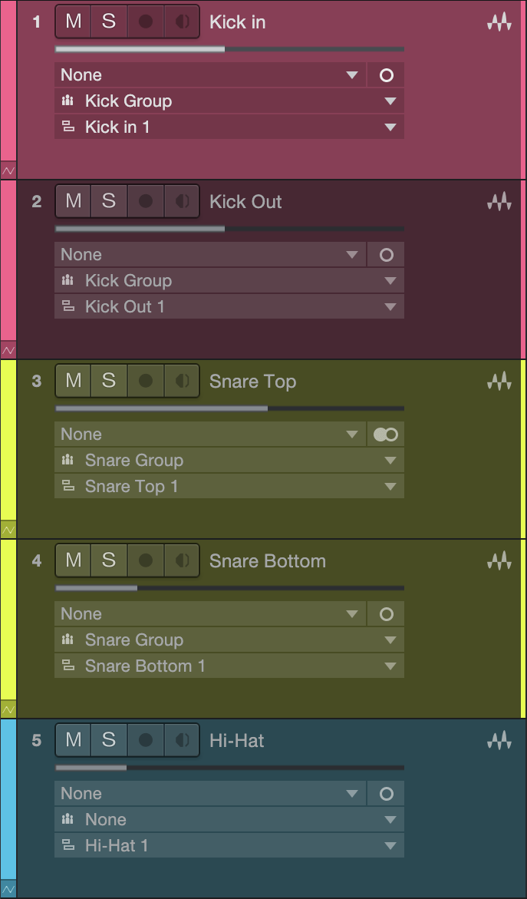This screenshot has width=527, height=899.
Task: Open group None dropdown on Hi-Hat
Action: [229, 819]
